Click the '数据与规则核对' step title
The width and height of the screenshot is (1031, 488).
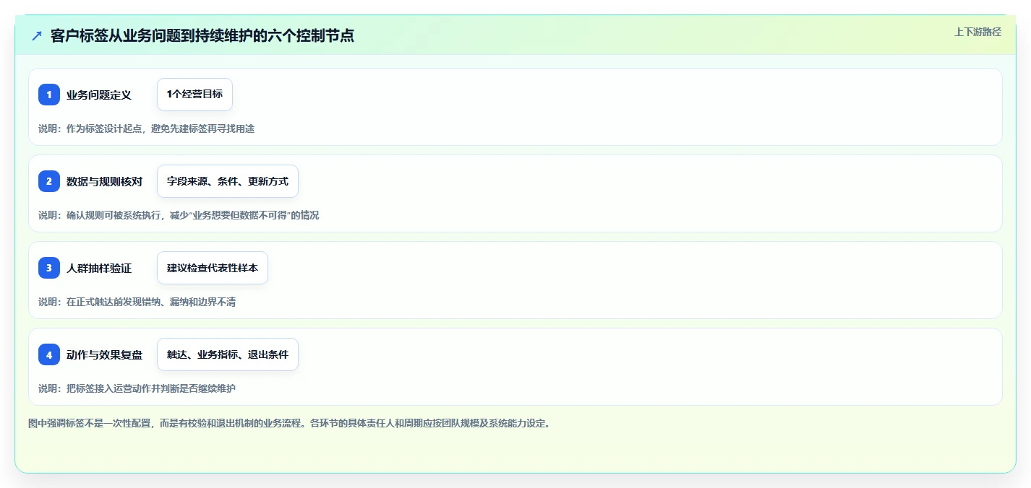tap(104, 181)
